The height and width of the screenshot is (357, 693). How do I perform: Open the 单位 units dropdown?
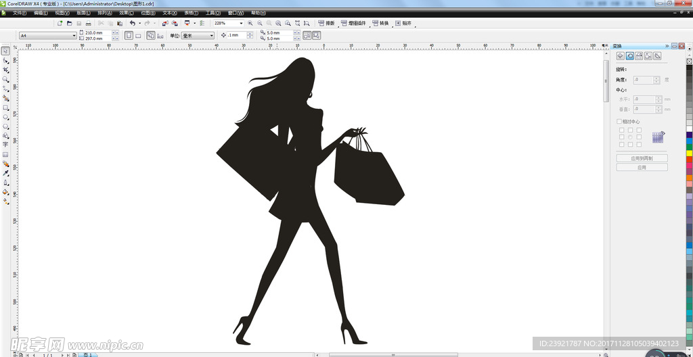[212, 35]
